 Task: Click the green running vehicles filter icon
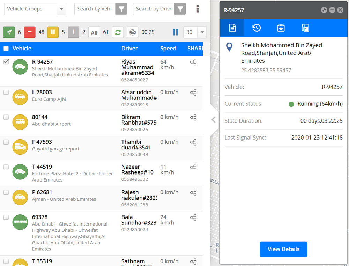[9, 32]
